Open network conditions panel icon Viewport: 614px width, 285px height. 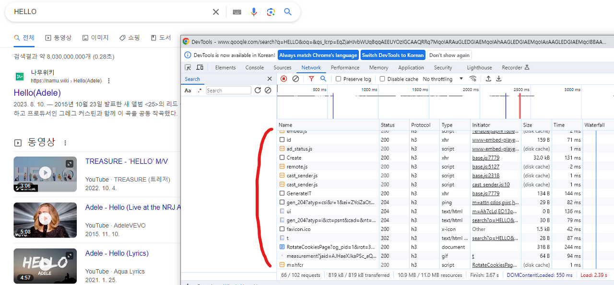point(473,79)
